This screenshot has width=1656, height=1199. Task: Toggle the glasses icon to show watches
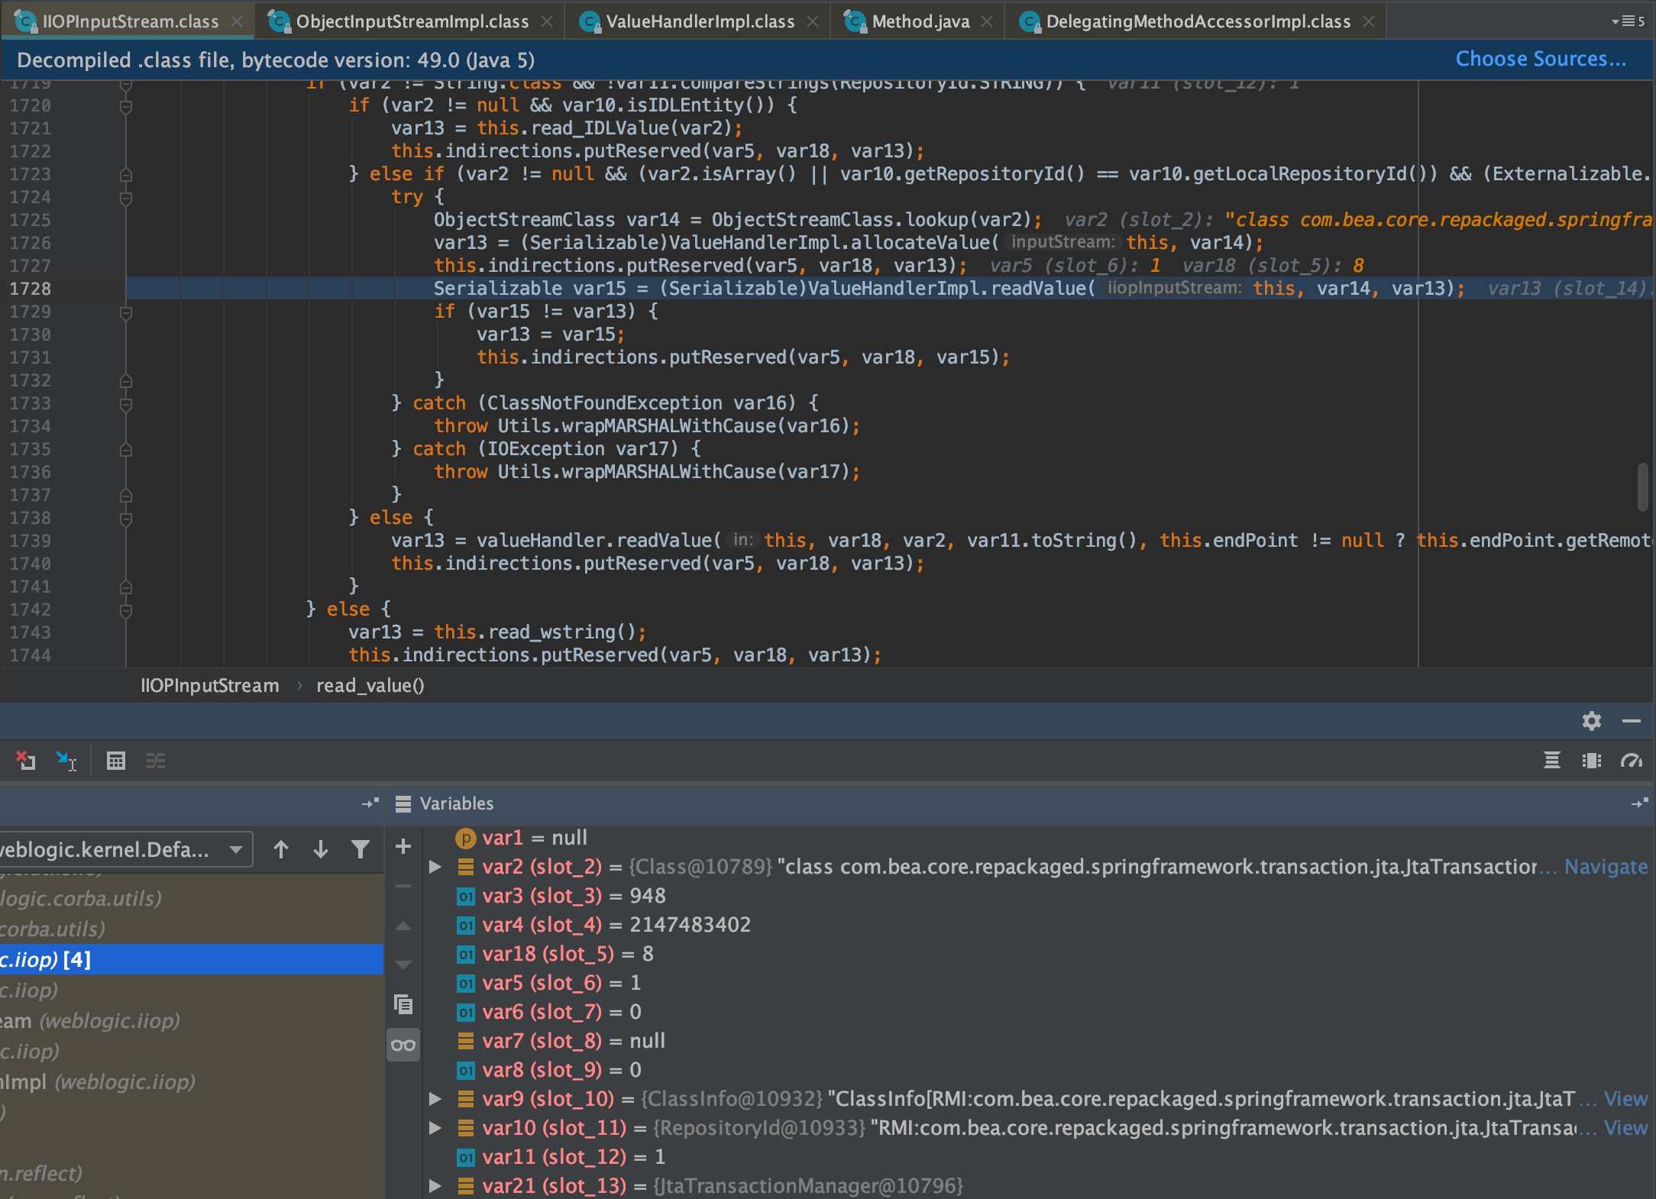point(403,1045)
